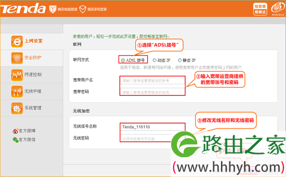Open 上网设置 menu label
The width and height of the screenshot is (286, 177).
[34, 41]
